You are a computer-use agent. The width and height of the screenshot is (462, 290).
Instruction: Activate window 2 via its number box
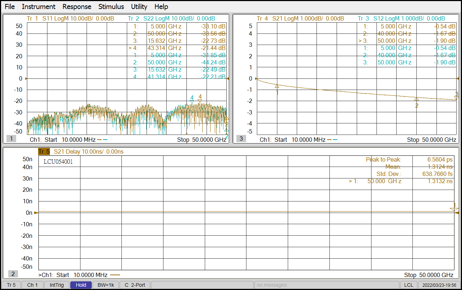point(13,274)
